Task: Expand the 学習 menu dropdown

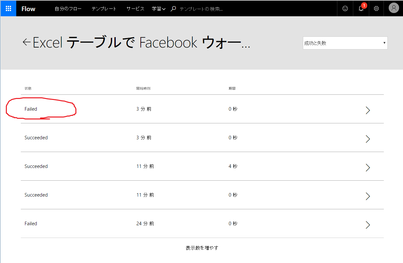Action: point(159,8)
